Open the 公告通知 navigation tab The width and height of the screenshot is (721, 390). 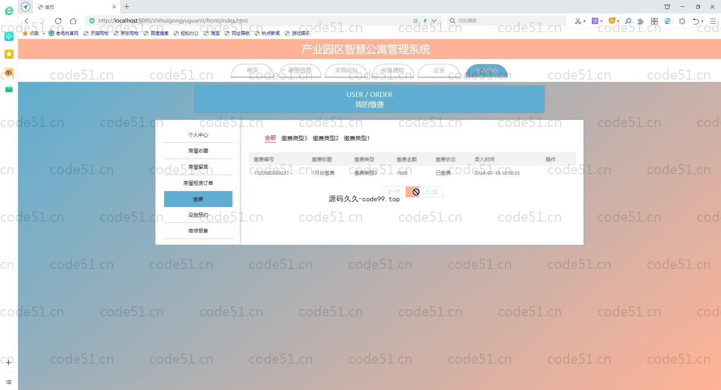pos(392,70)
